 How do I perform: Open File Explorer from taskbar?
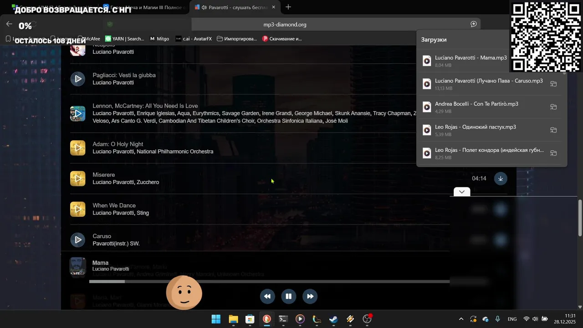233,319
